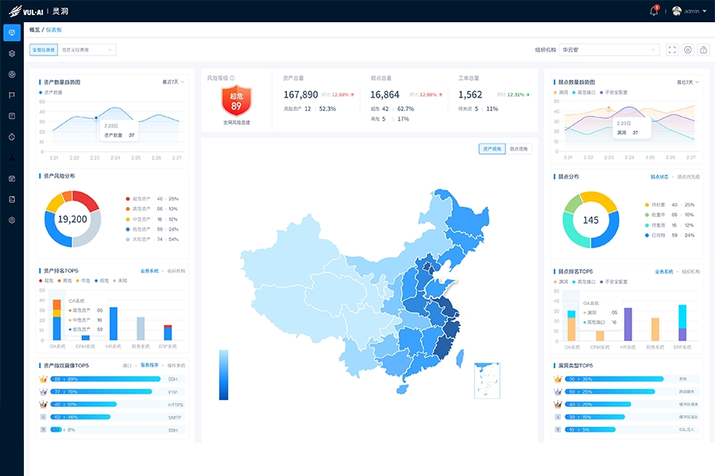Click the 仪表板 breadcrumb link

(x=53, y=30)
